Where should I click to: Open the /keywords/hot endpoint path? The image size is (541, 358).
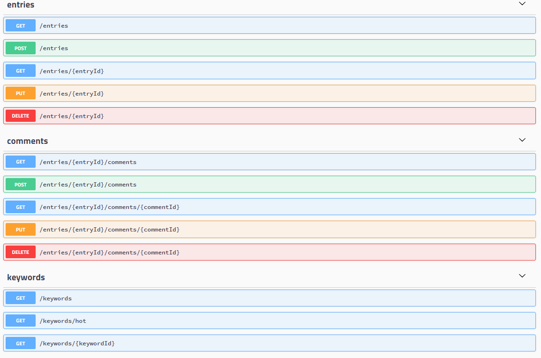[x=63, y=321]
